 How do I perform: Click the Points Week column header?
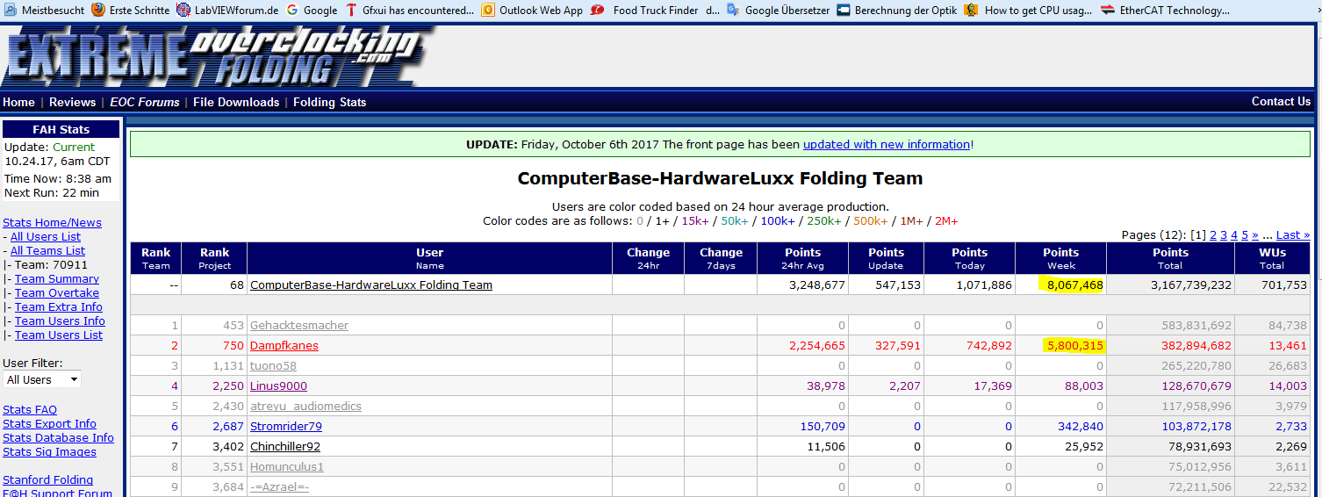1060,258
